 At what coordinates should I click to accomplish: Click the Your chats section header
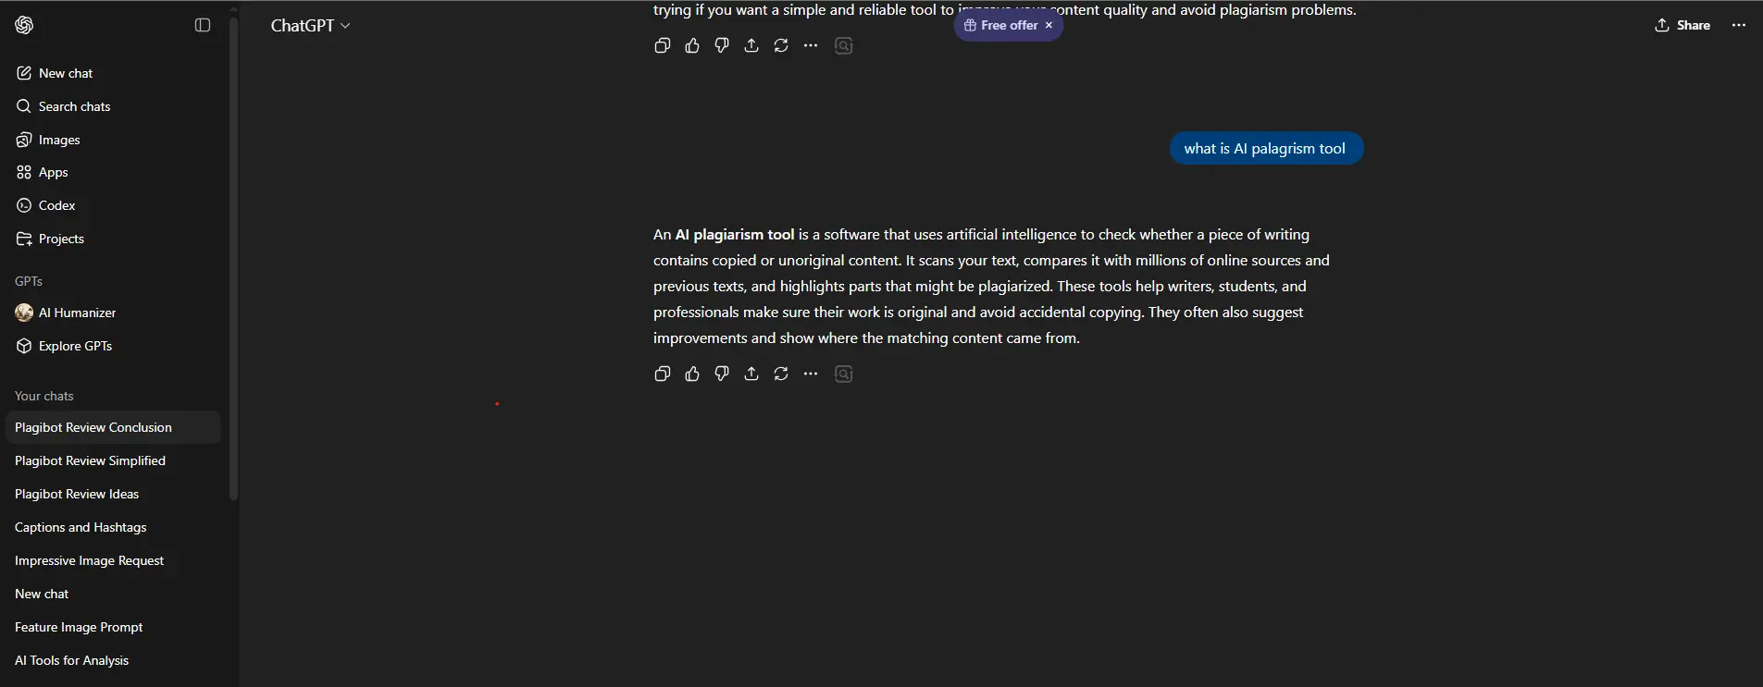tap(44, 396)
